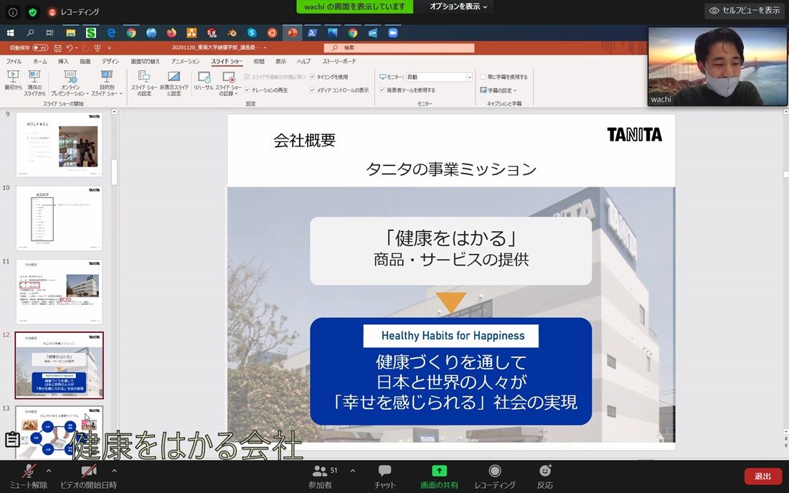Click Show Self View (セルフビューを表示) button
The height and width of the screenshot is (493, 789).
tap(745, 11)
